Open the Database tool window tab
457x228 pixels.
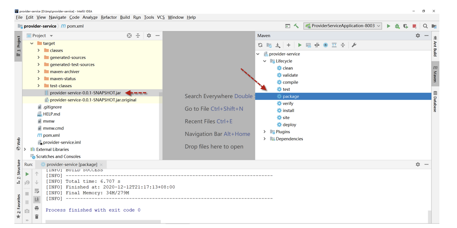[435, 102]
